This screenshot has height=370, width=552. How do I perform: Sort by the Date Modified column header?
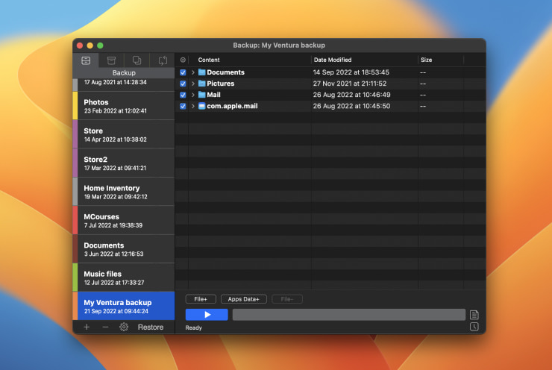point(333,60)
